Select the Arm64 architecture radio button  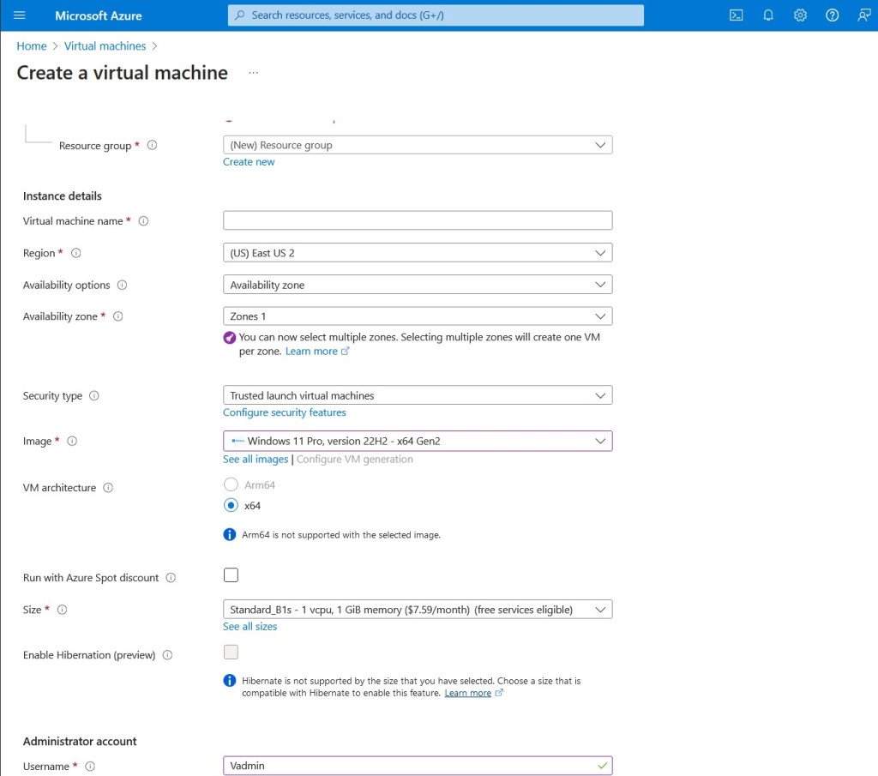(231, 484)
